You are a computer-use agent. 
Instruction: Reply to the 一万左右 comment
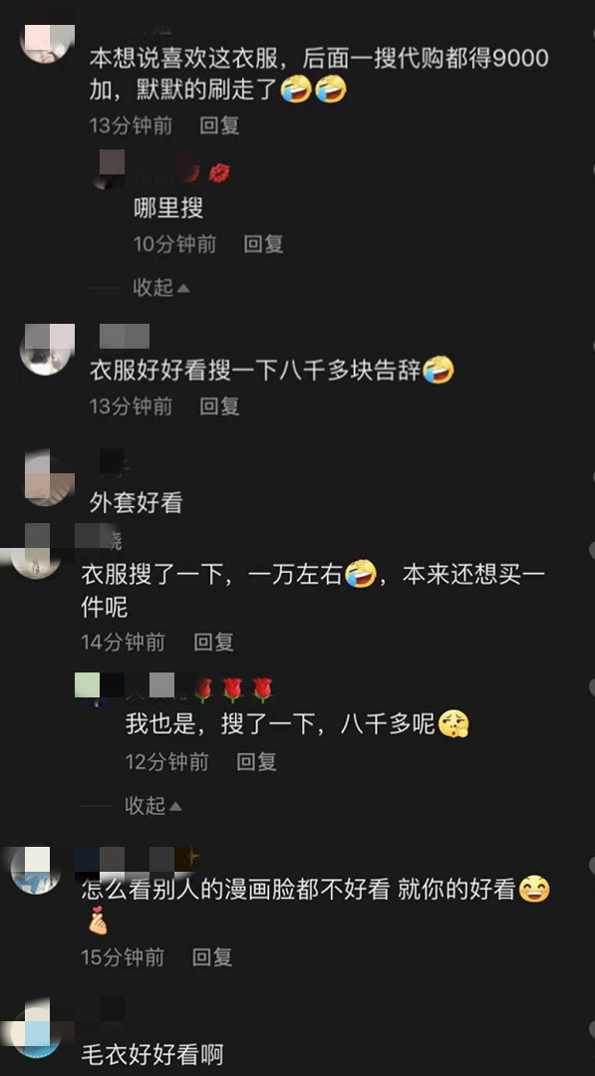tap(213, 643)
